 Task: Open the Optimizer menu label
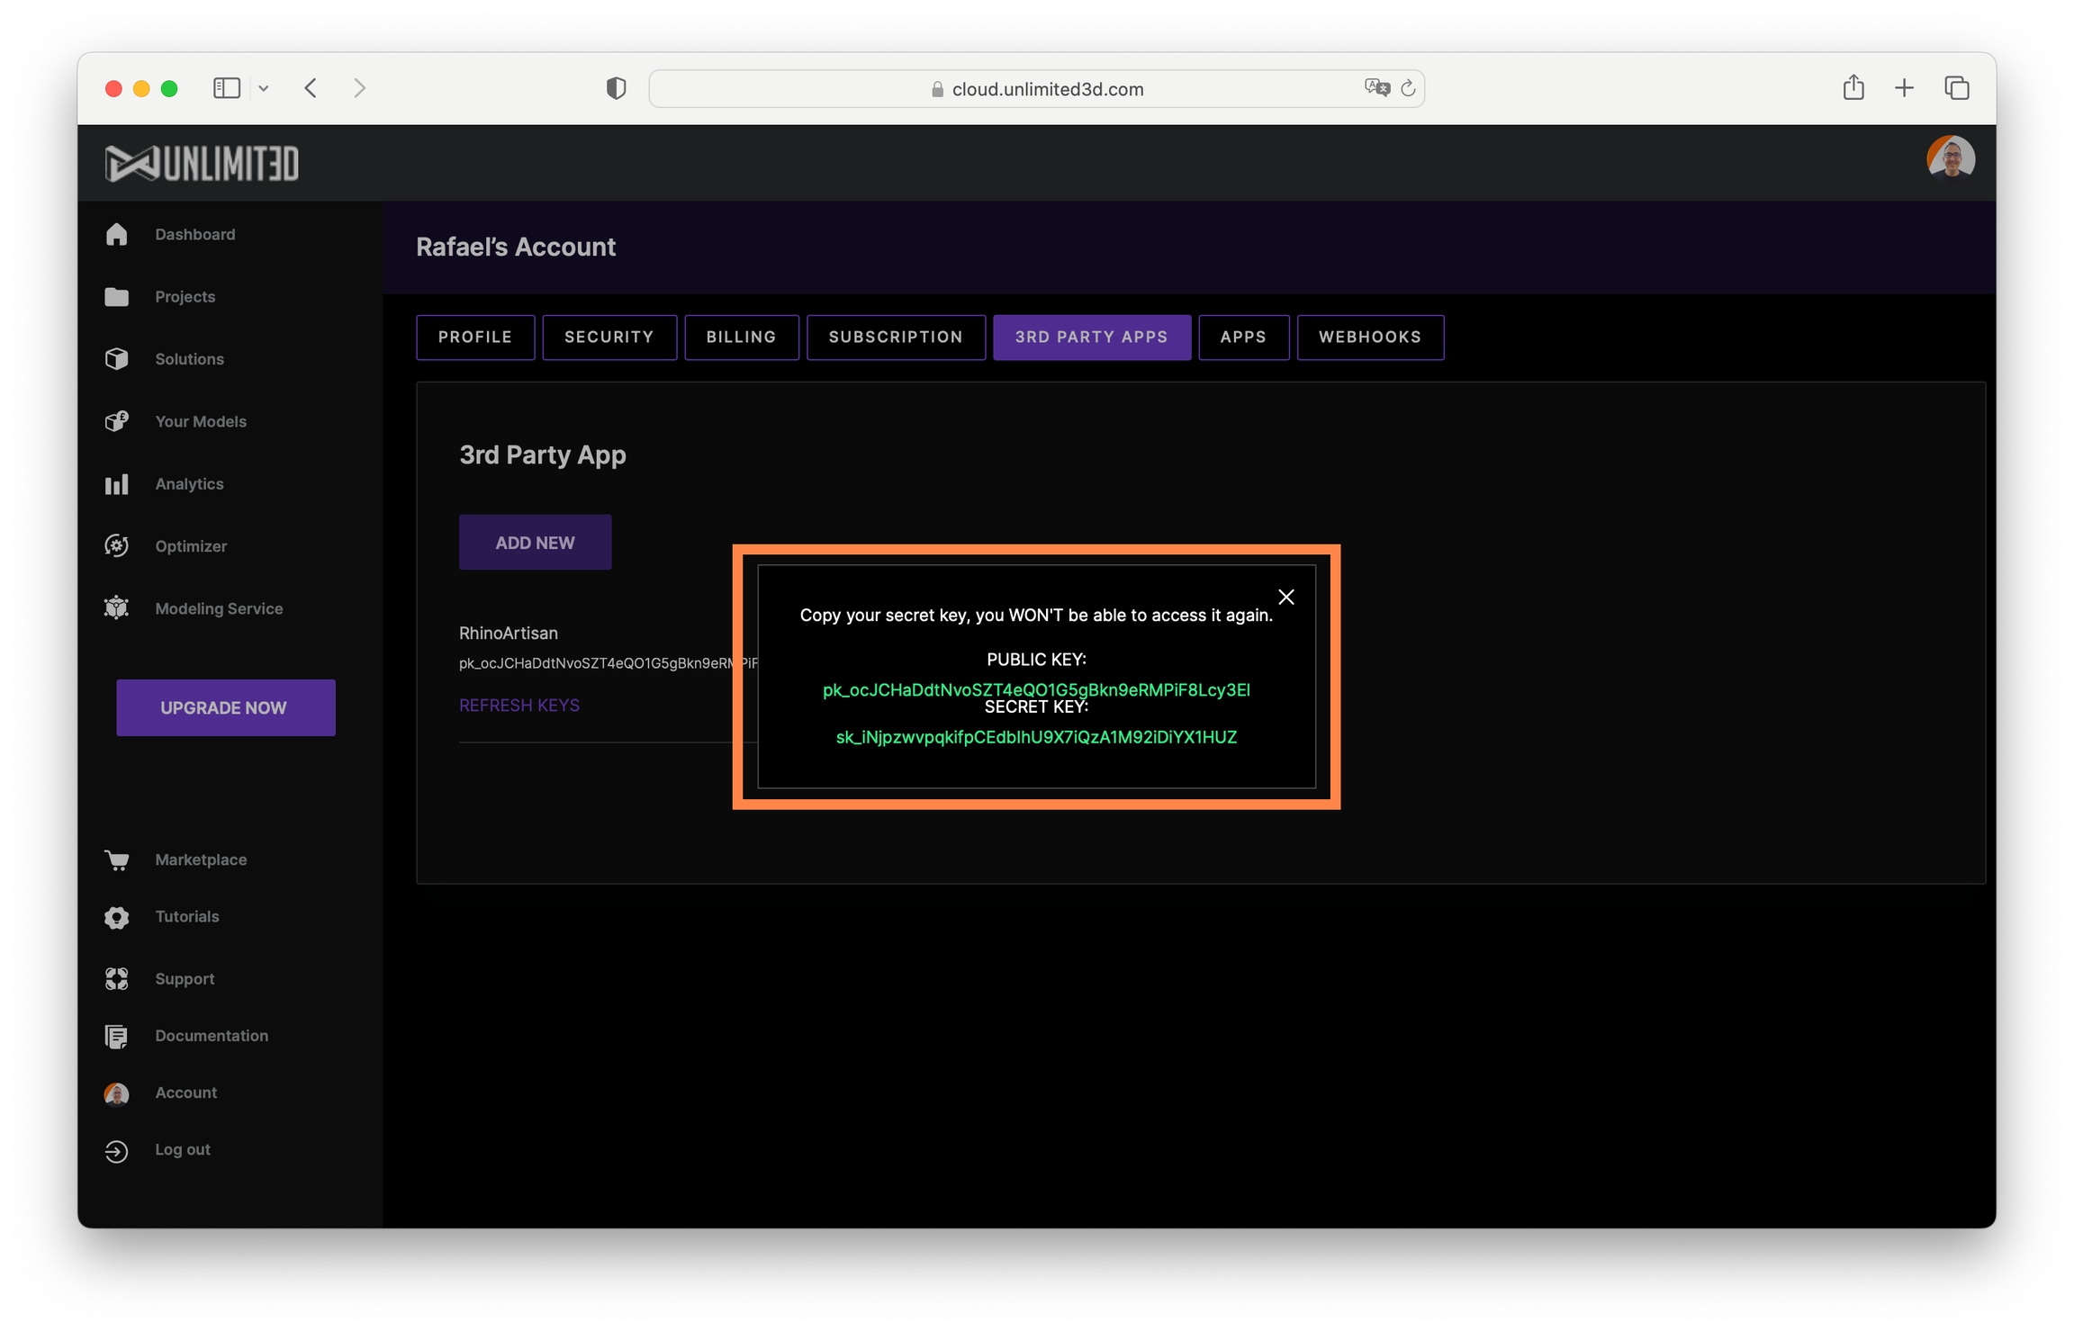(x=191, y=546)
